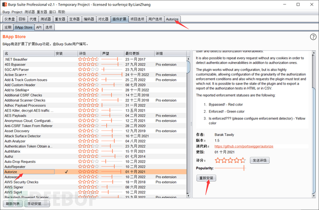Viewport: 319px width, 210px height.
Task: Select the Auth Analyzer extension
Action: pos(95,141)
